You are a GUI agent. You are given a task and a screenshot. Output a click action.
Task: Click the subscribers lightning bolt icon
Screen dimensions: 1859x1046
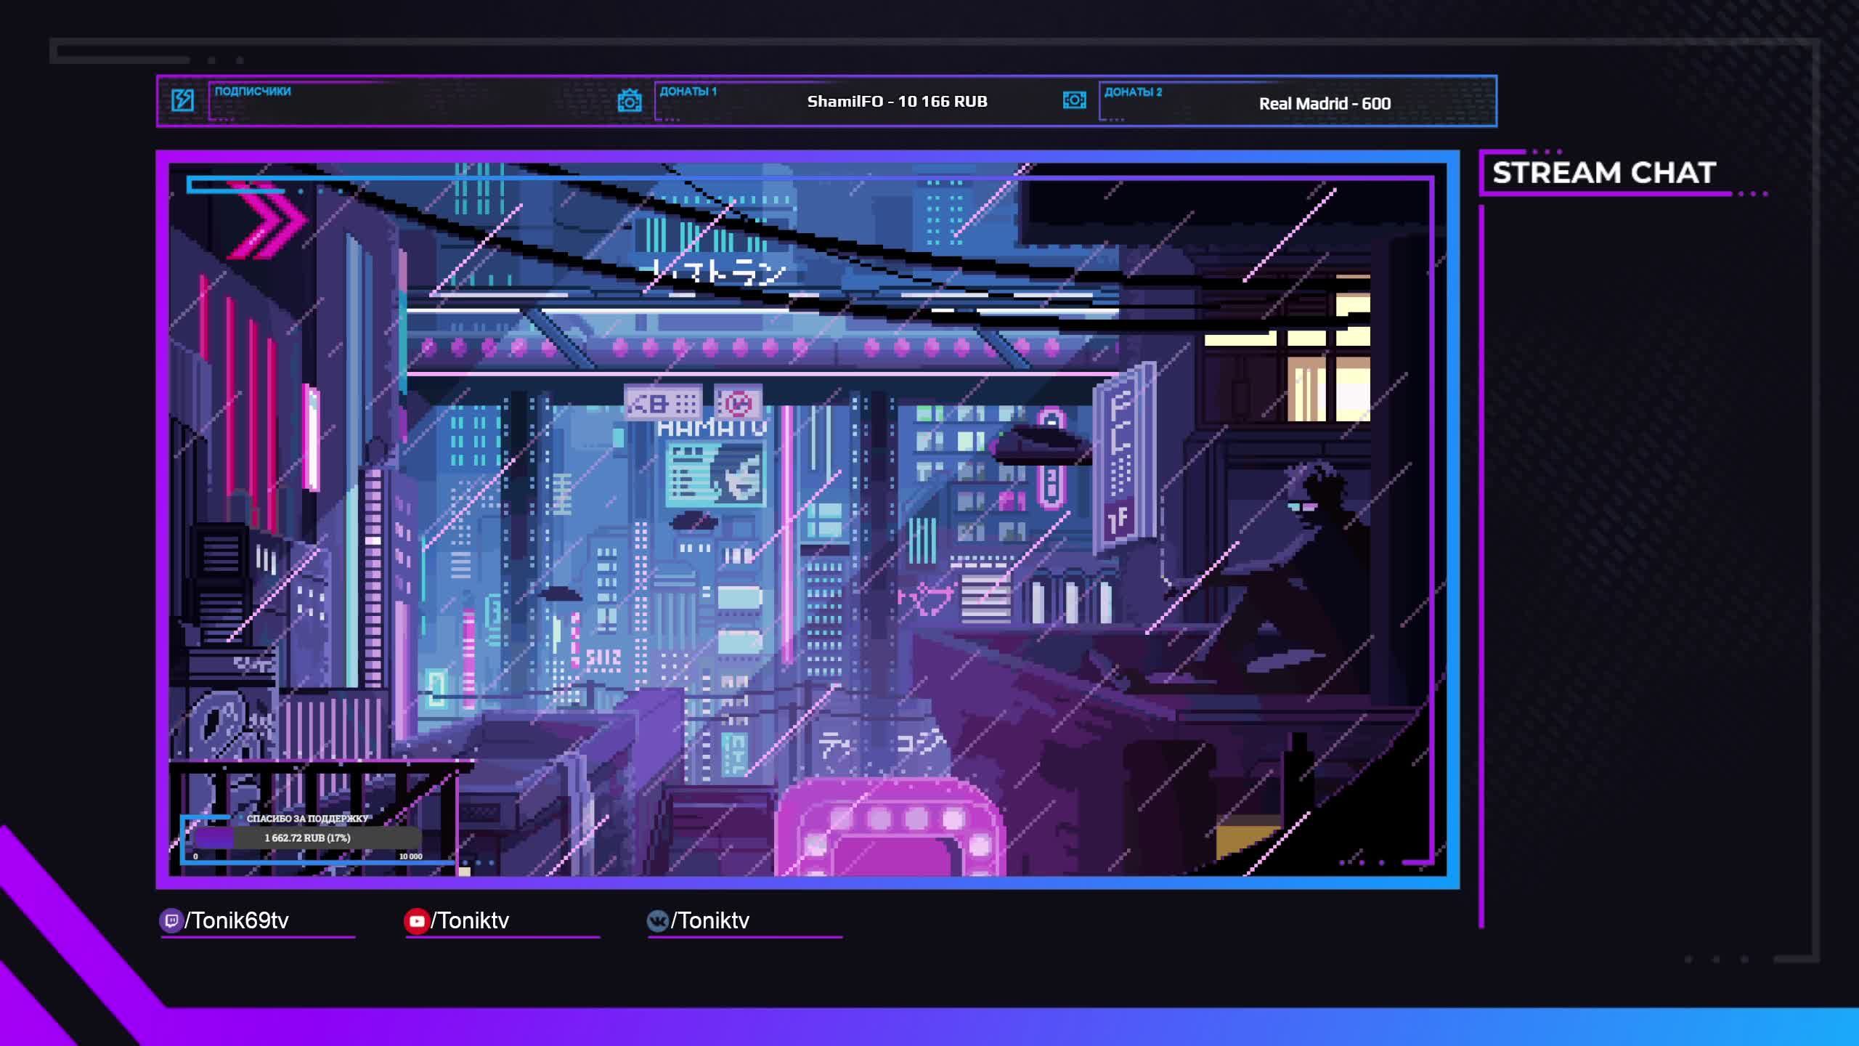pos(182,100)
